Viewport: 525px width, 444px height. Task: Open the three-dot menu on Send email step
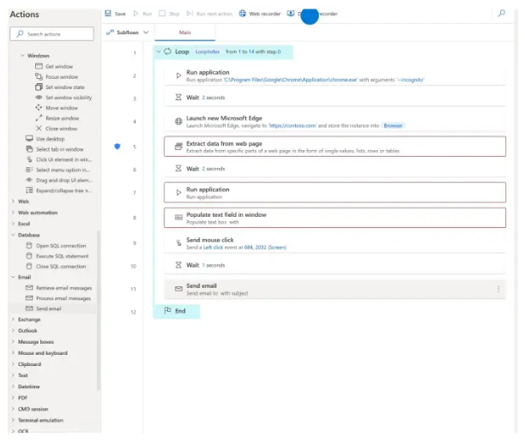498,289
